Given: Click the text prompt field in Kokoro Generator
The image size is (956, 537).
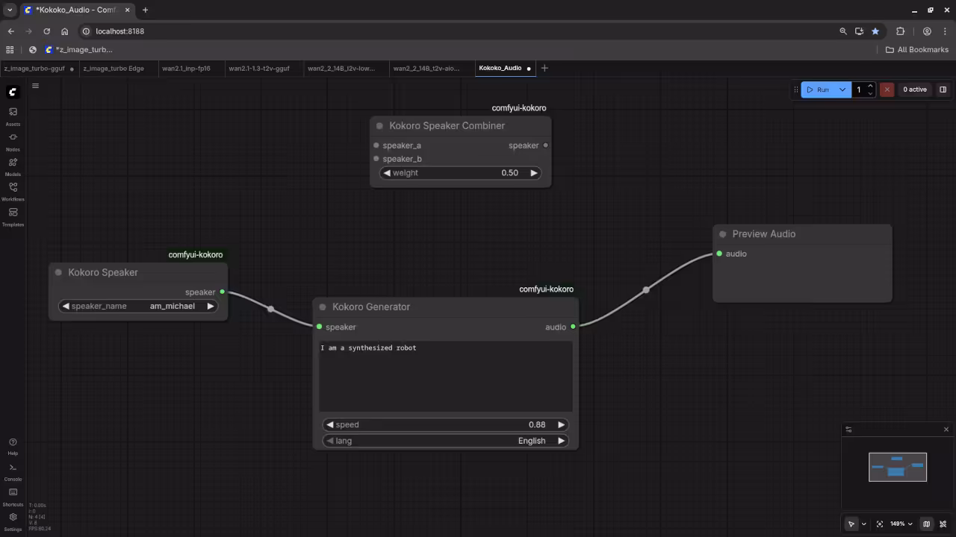Looking at the screenshot, I should (446, 373).
